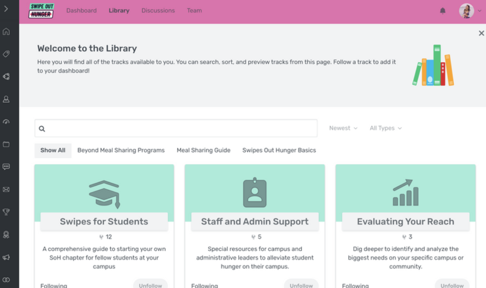Viewport: 486px width, 288px height.
Task: Click the Welcome to the Library heading
Action: [x=87, y=49]
